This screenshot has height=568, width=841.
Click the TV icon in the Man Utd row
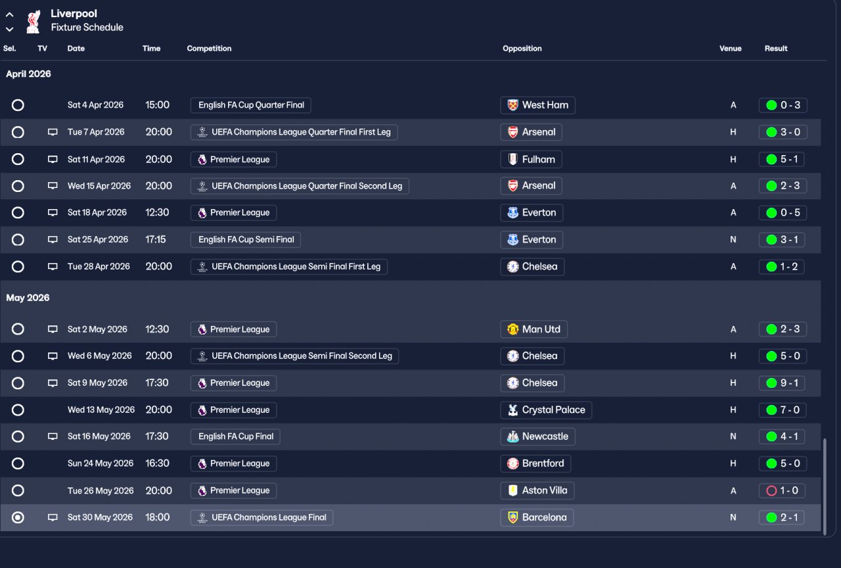[53, 329]
